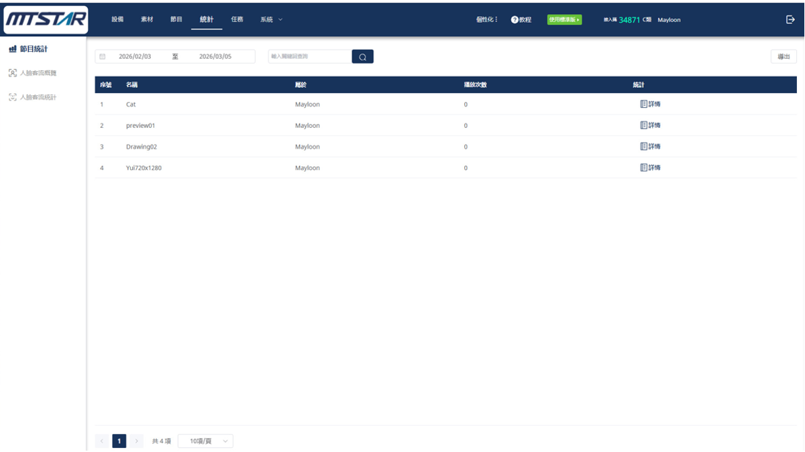Switch to the 設備 tab
Viewport: 805px width, 452px height.
pos(117,19)
